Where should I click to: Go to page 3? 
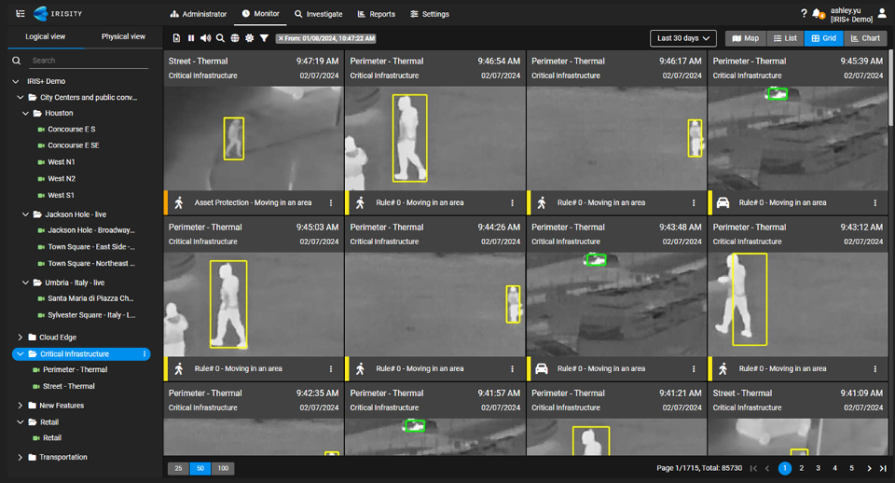818,468
